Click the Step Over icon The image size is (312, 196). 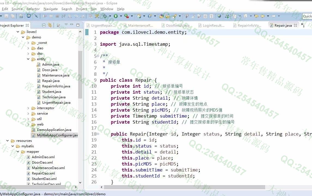(x=76, y=16)
